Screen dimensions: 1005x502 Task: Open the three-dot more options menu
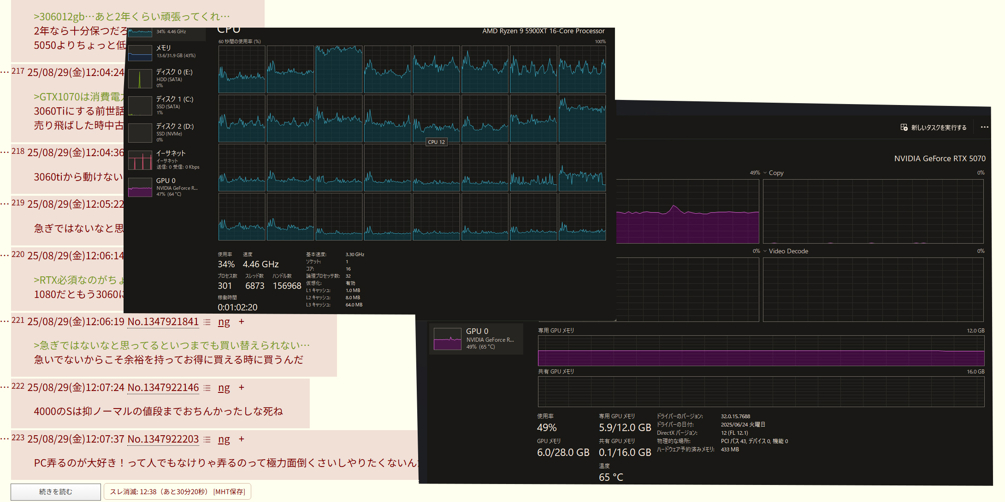[984, 127]
